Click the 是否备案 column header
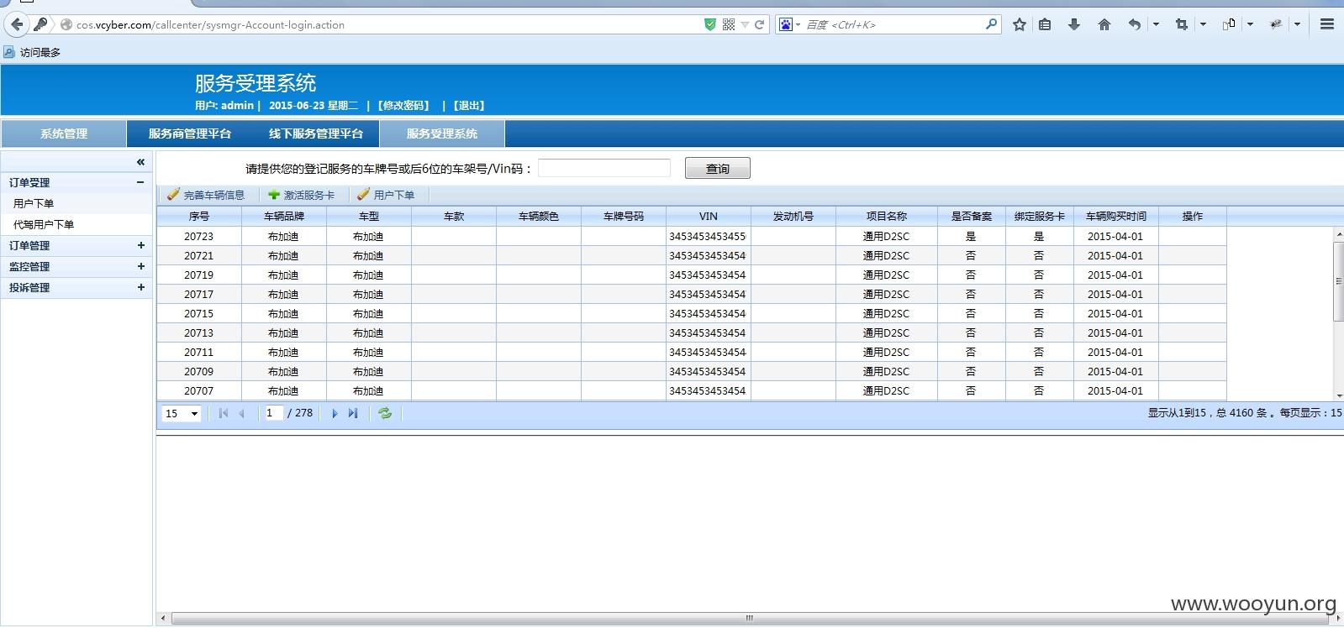The height and width of the screenshot is (628, 1344). (972, 217)
